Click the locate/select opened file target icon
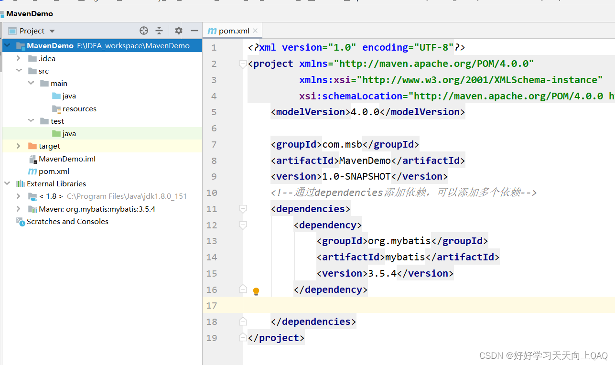 pos(144,31)
